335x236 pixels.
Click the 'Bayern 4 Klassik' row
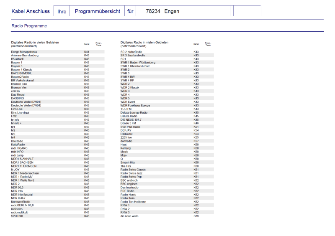[58, 70]
